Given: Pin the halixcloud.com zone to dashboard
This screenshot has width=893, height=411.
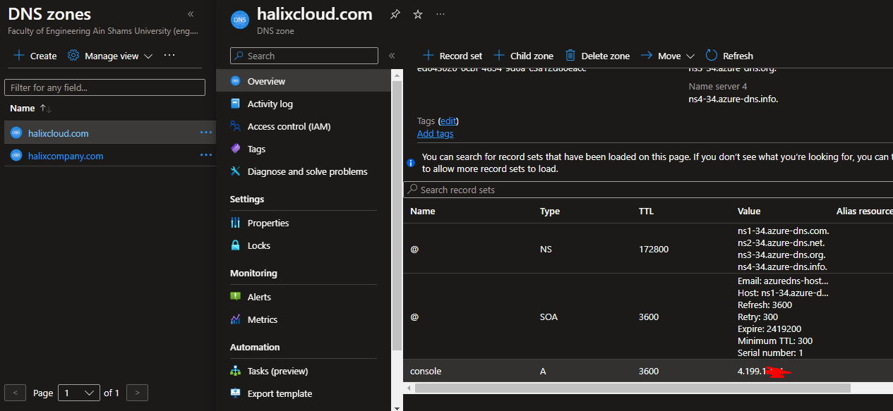Looking at the screenshot, I should coord(395,15).
